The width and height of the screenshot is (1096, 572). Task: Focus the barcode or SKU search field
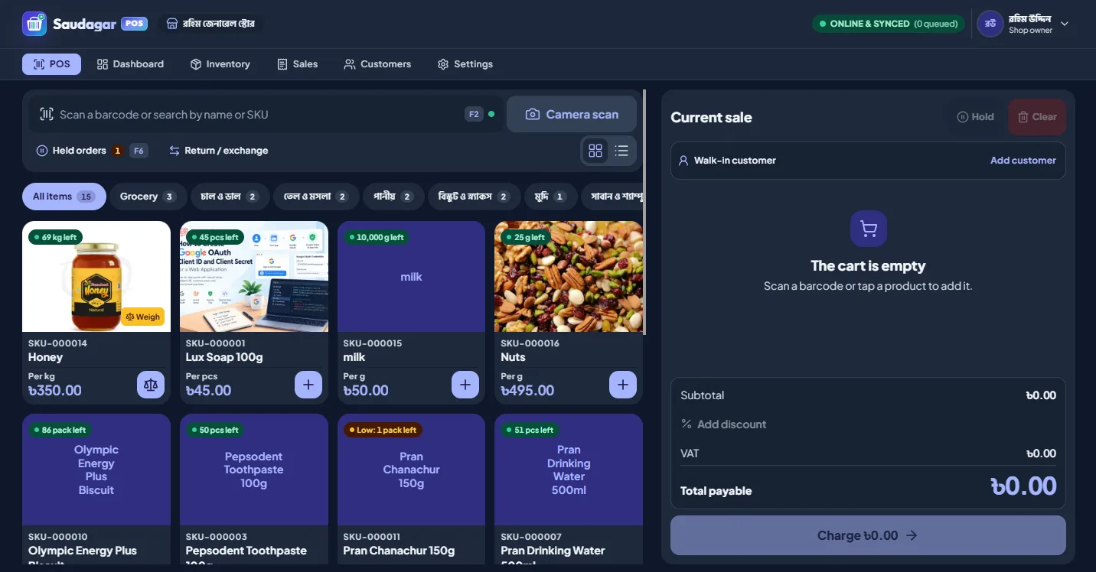pyautogui.click(x=266, y=114)
